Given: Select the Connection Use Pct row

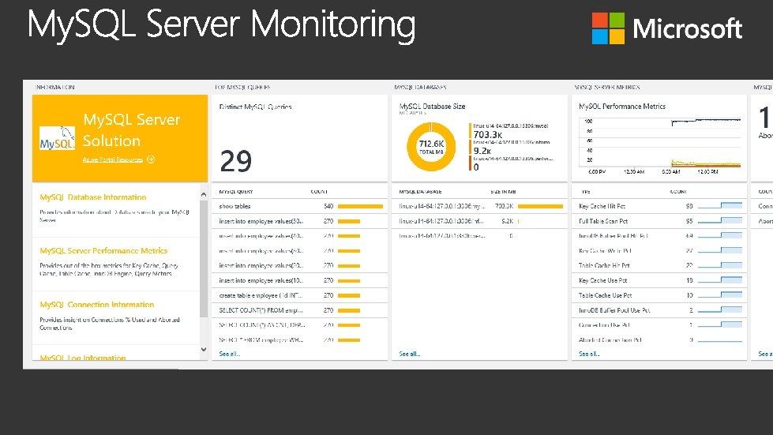Looking at the screenshot, I should click(x=659, y=325).
